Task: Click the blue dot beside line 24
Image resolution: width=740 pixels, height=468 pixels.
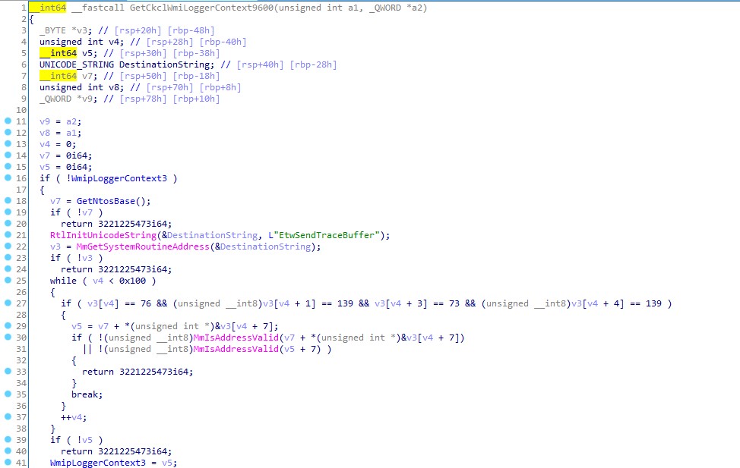Action: pos(8,269)
